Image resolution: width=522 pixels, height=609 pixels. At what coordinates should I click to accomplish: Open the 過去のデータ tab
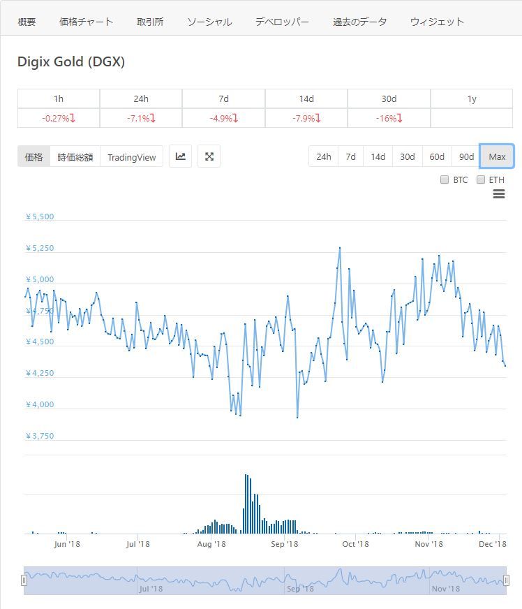pos(359,22)
